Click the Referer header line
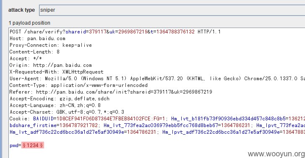This screenshot has width=305, height=158. click(x=111, y=92)
